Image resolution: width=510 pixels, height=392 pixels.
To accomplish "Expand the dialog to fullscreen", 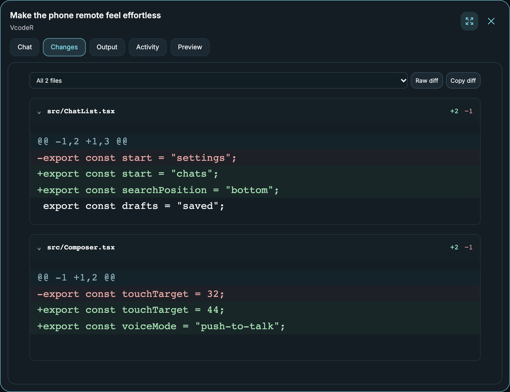I will [x=469, y=21].
